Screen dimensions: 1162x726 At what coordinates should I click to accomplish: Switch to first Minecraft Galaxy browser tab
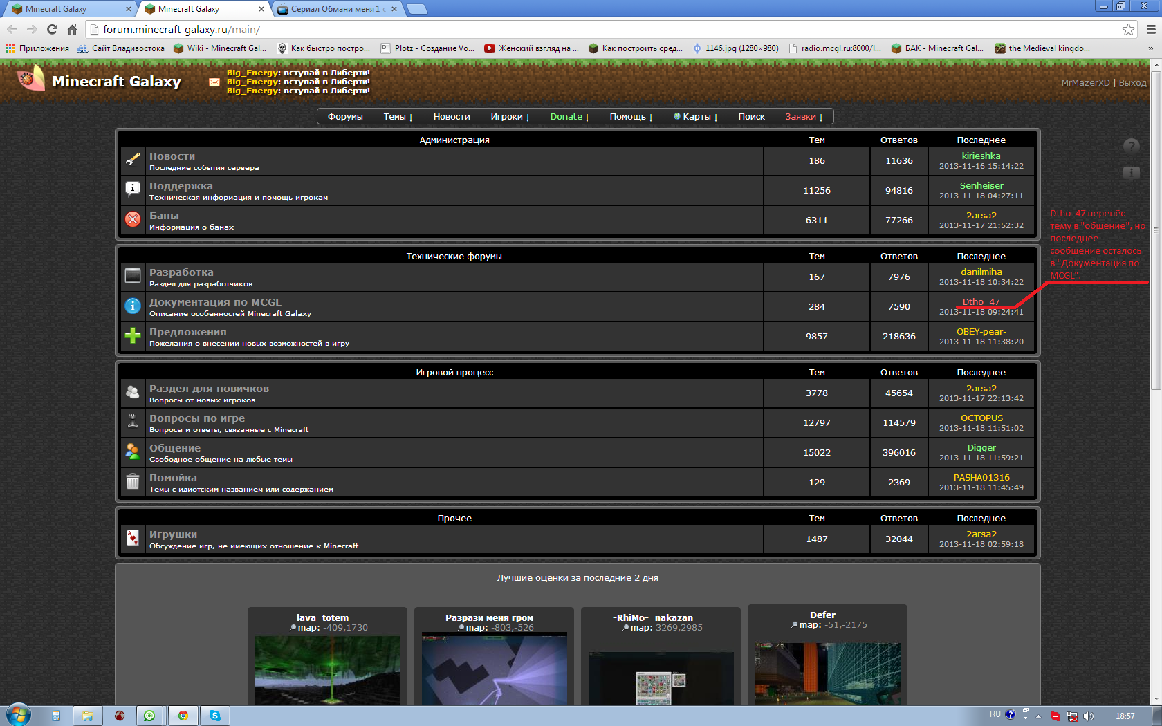[69, 9]
